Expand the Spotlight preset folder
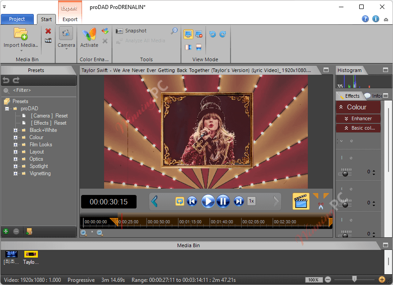393x285 pixels. pos(15,166)
